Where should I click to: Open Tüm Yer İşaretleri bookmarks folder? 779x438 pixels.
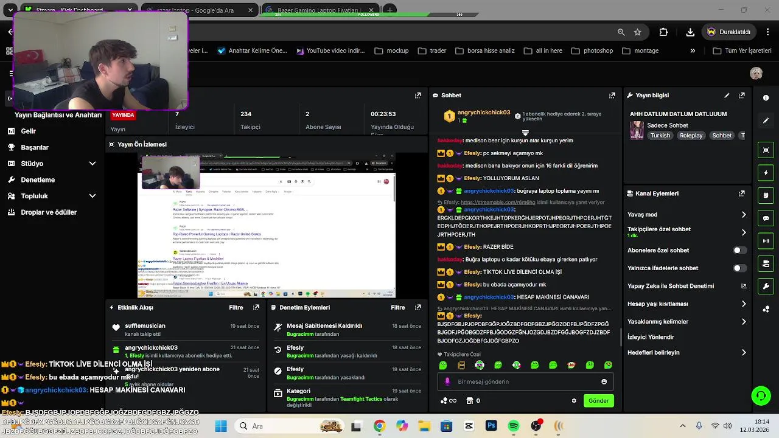[742, 51]
